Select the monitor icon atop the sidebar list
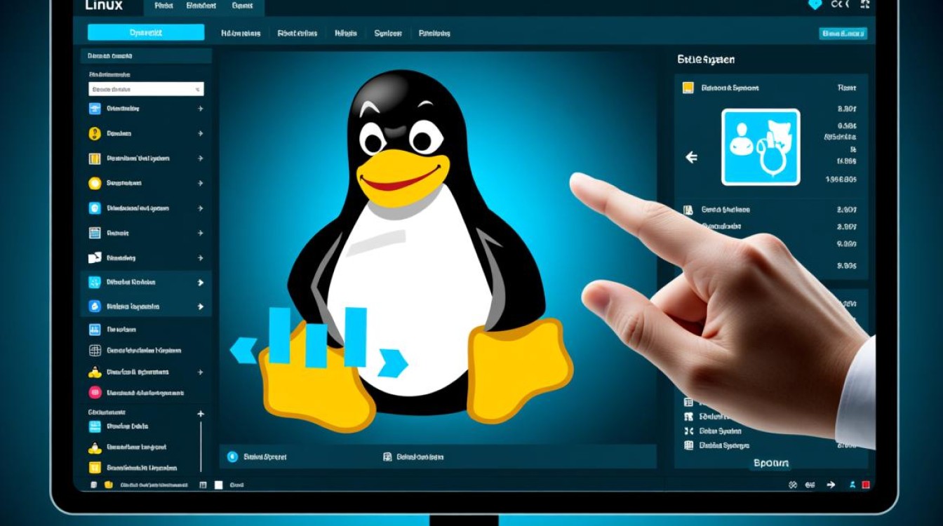 (x=94, y=107)
